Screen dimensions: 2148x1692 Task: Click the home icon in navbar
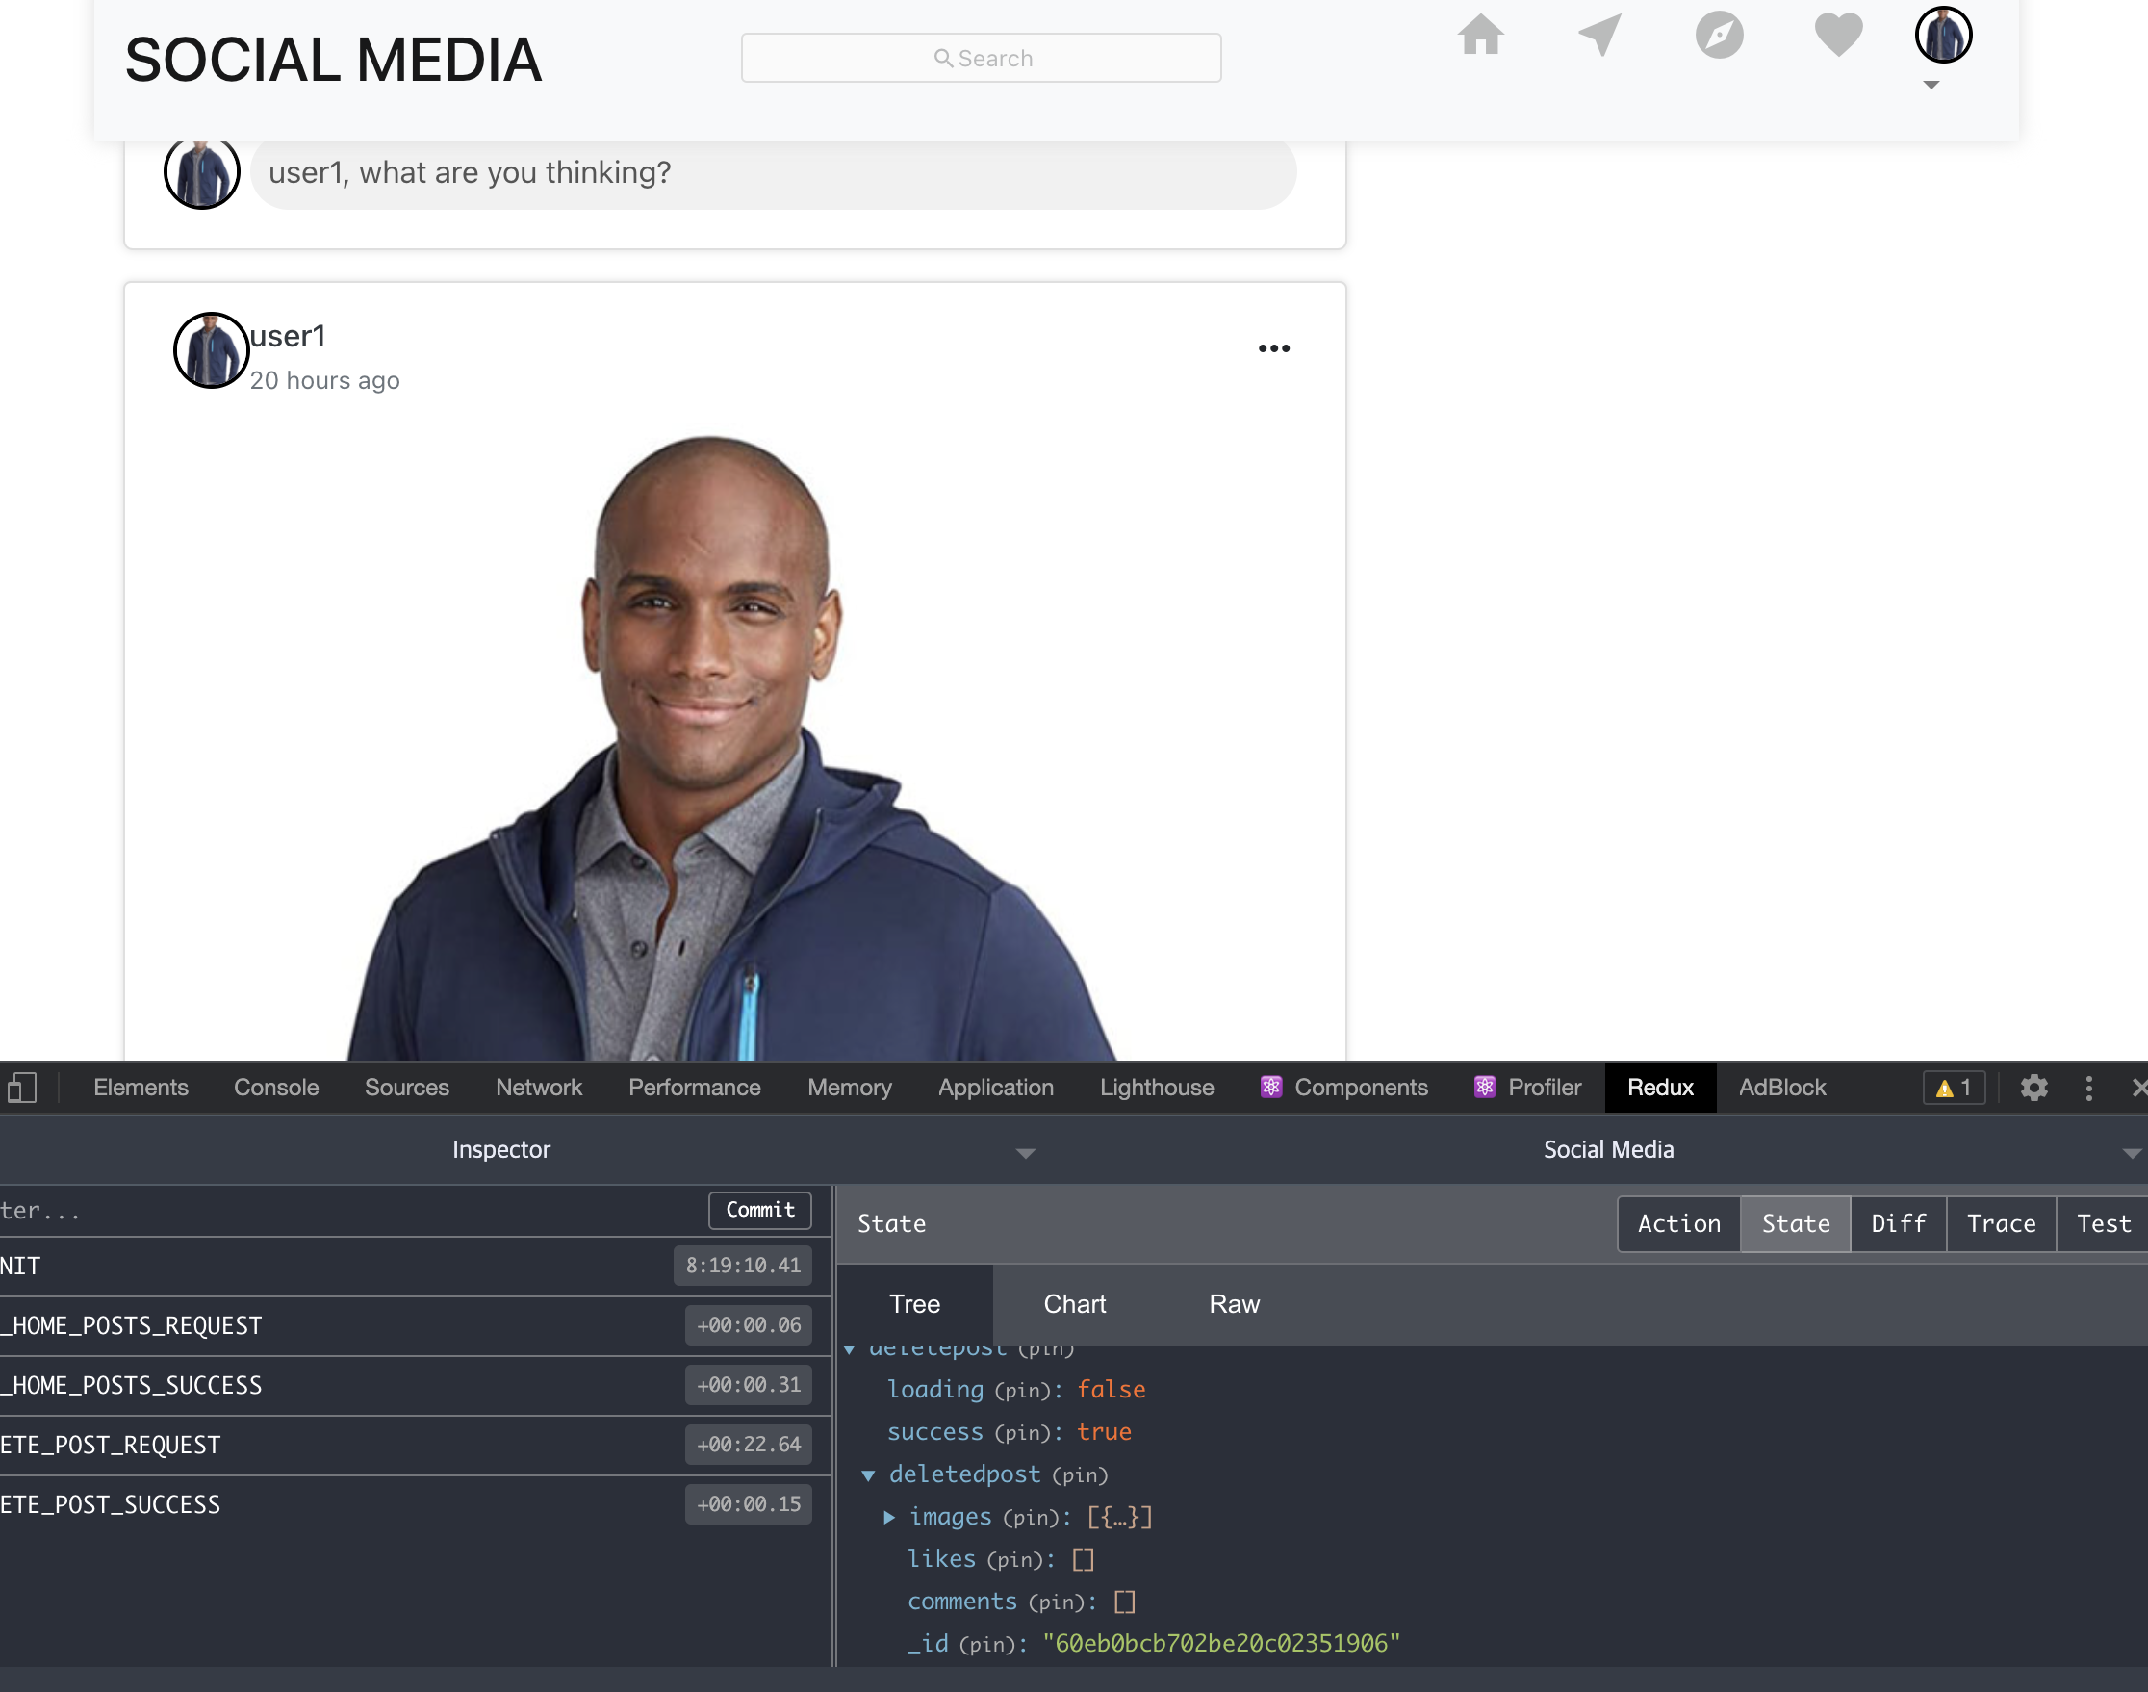click(x=1480, y=36)
